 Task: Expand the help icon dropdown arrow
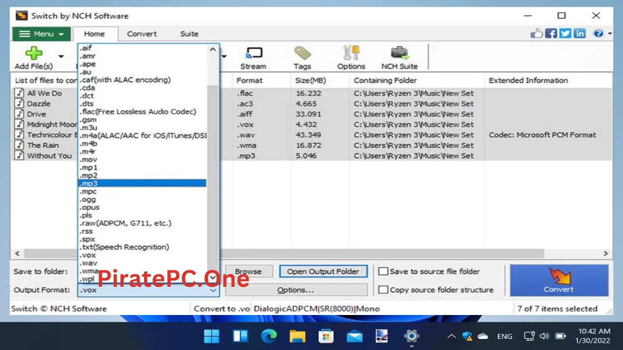[610, 34]
